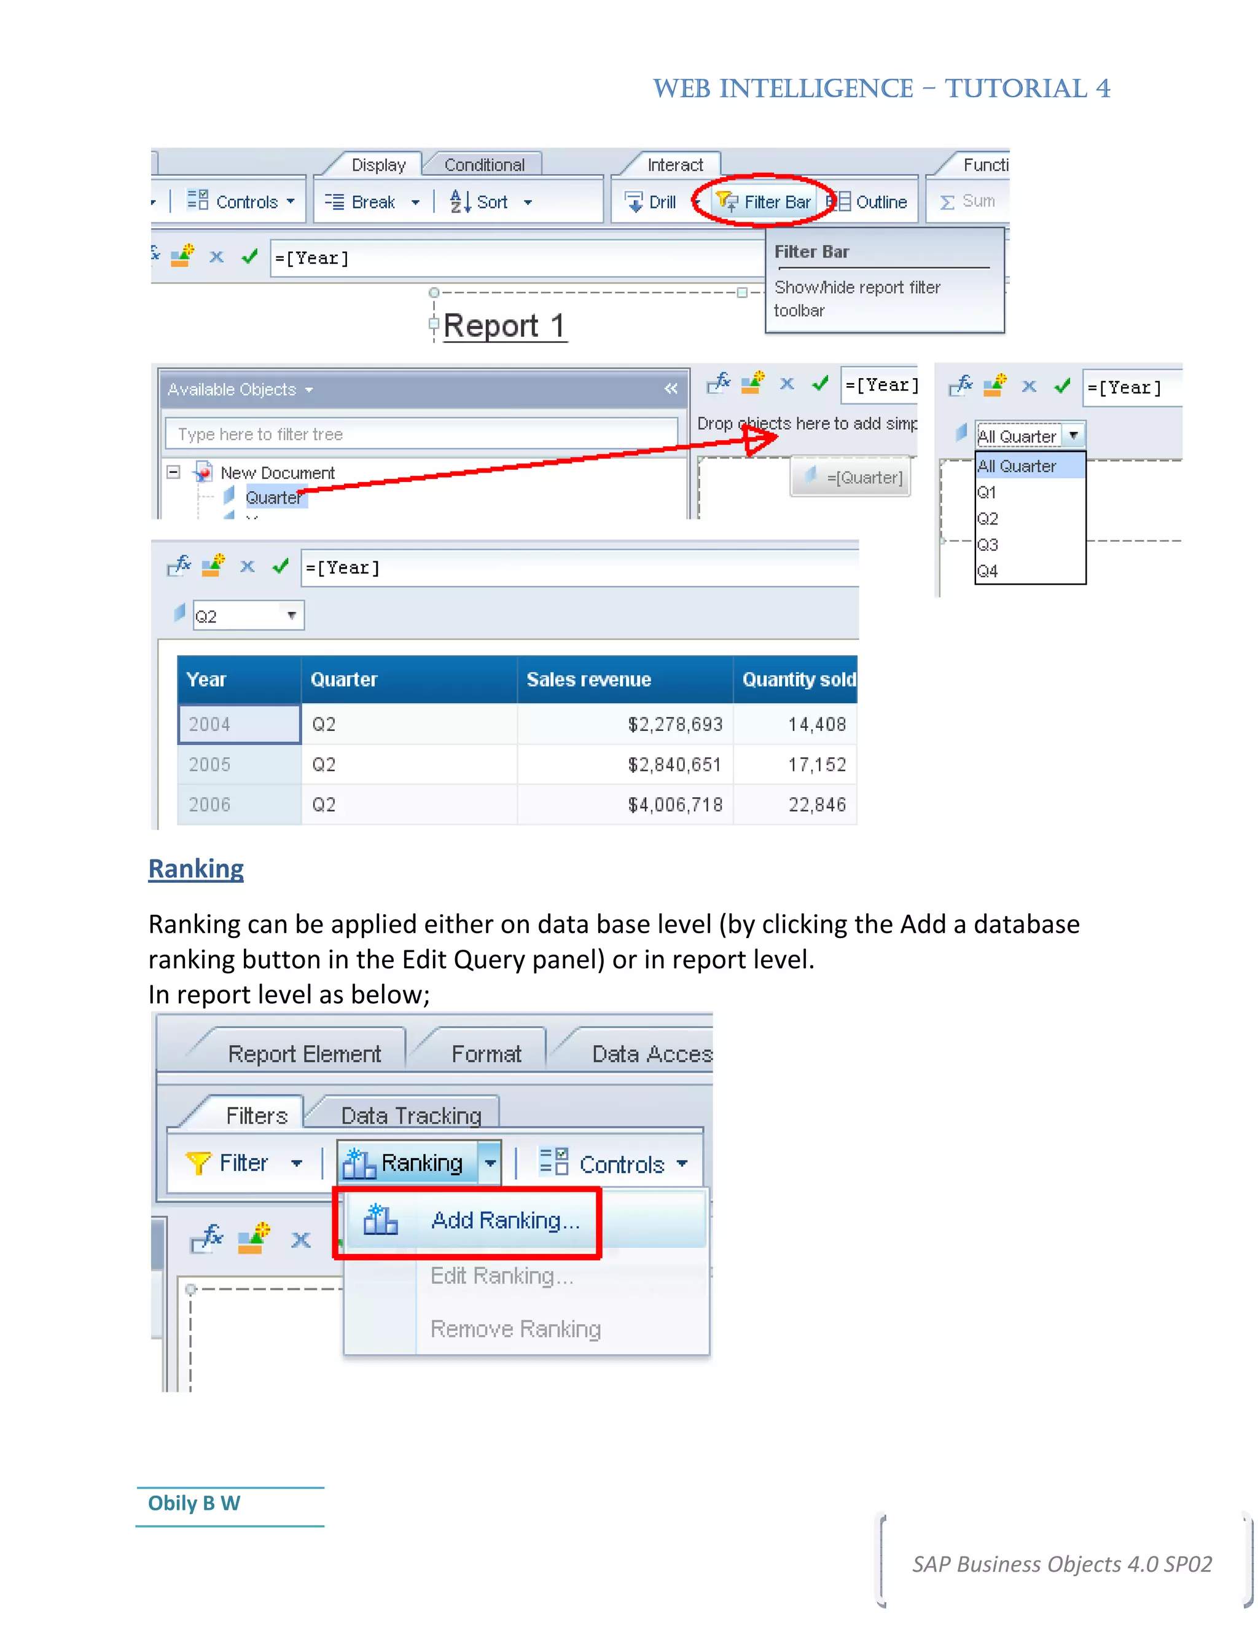The width and height of the screenshot is (1258, 1629).
Task: Collapse the Available Objects panel with chevrons
Action: tap(671, 389)
